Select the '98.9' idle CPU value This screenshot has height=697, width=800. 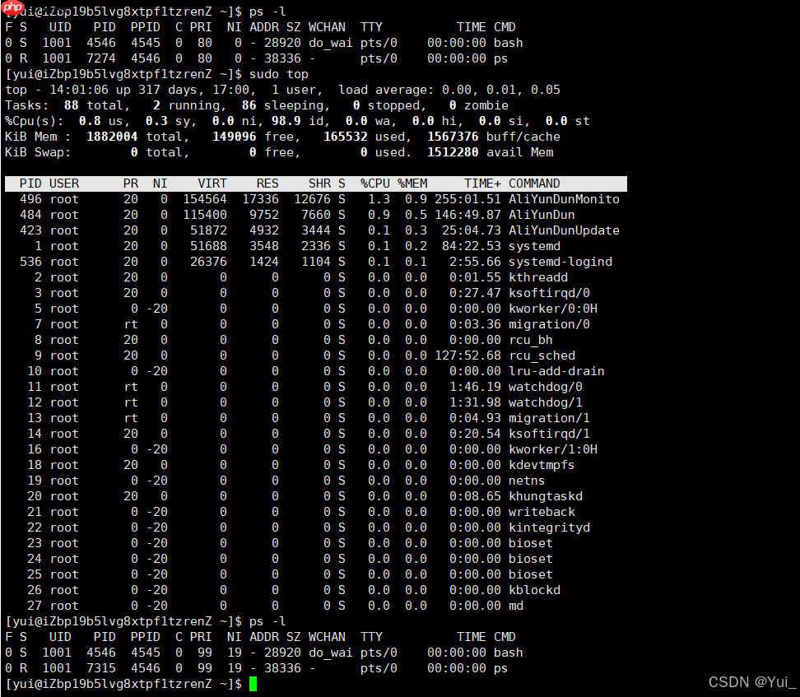point(286,121)
